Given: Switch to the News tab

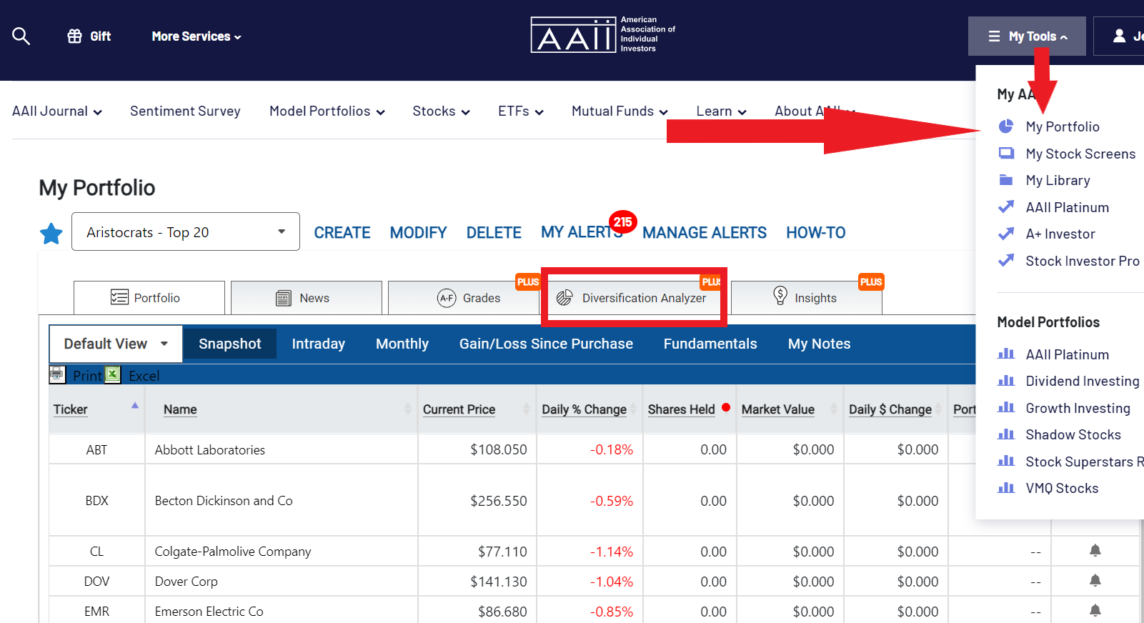Looking at the screenshot, I should coord(307,298).
